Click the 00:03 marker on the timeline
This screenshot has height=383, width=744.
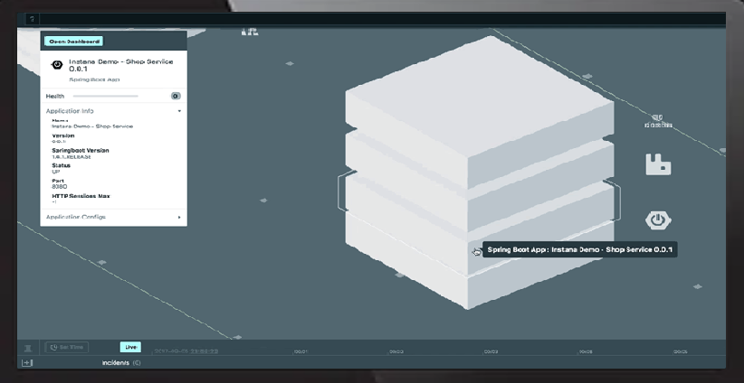(x=491, y=352)
